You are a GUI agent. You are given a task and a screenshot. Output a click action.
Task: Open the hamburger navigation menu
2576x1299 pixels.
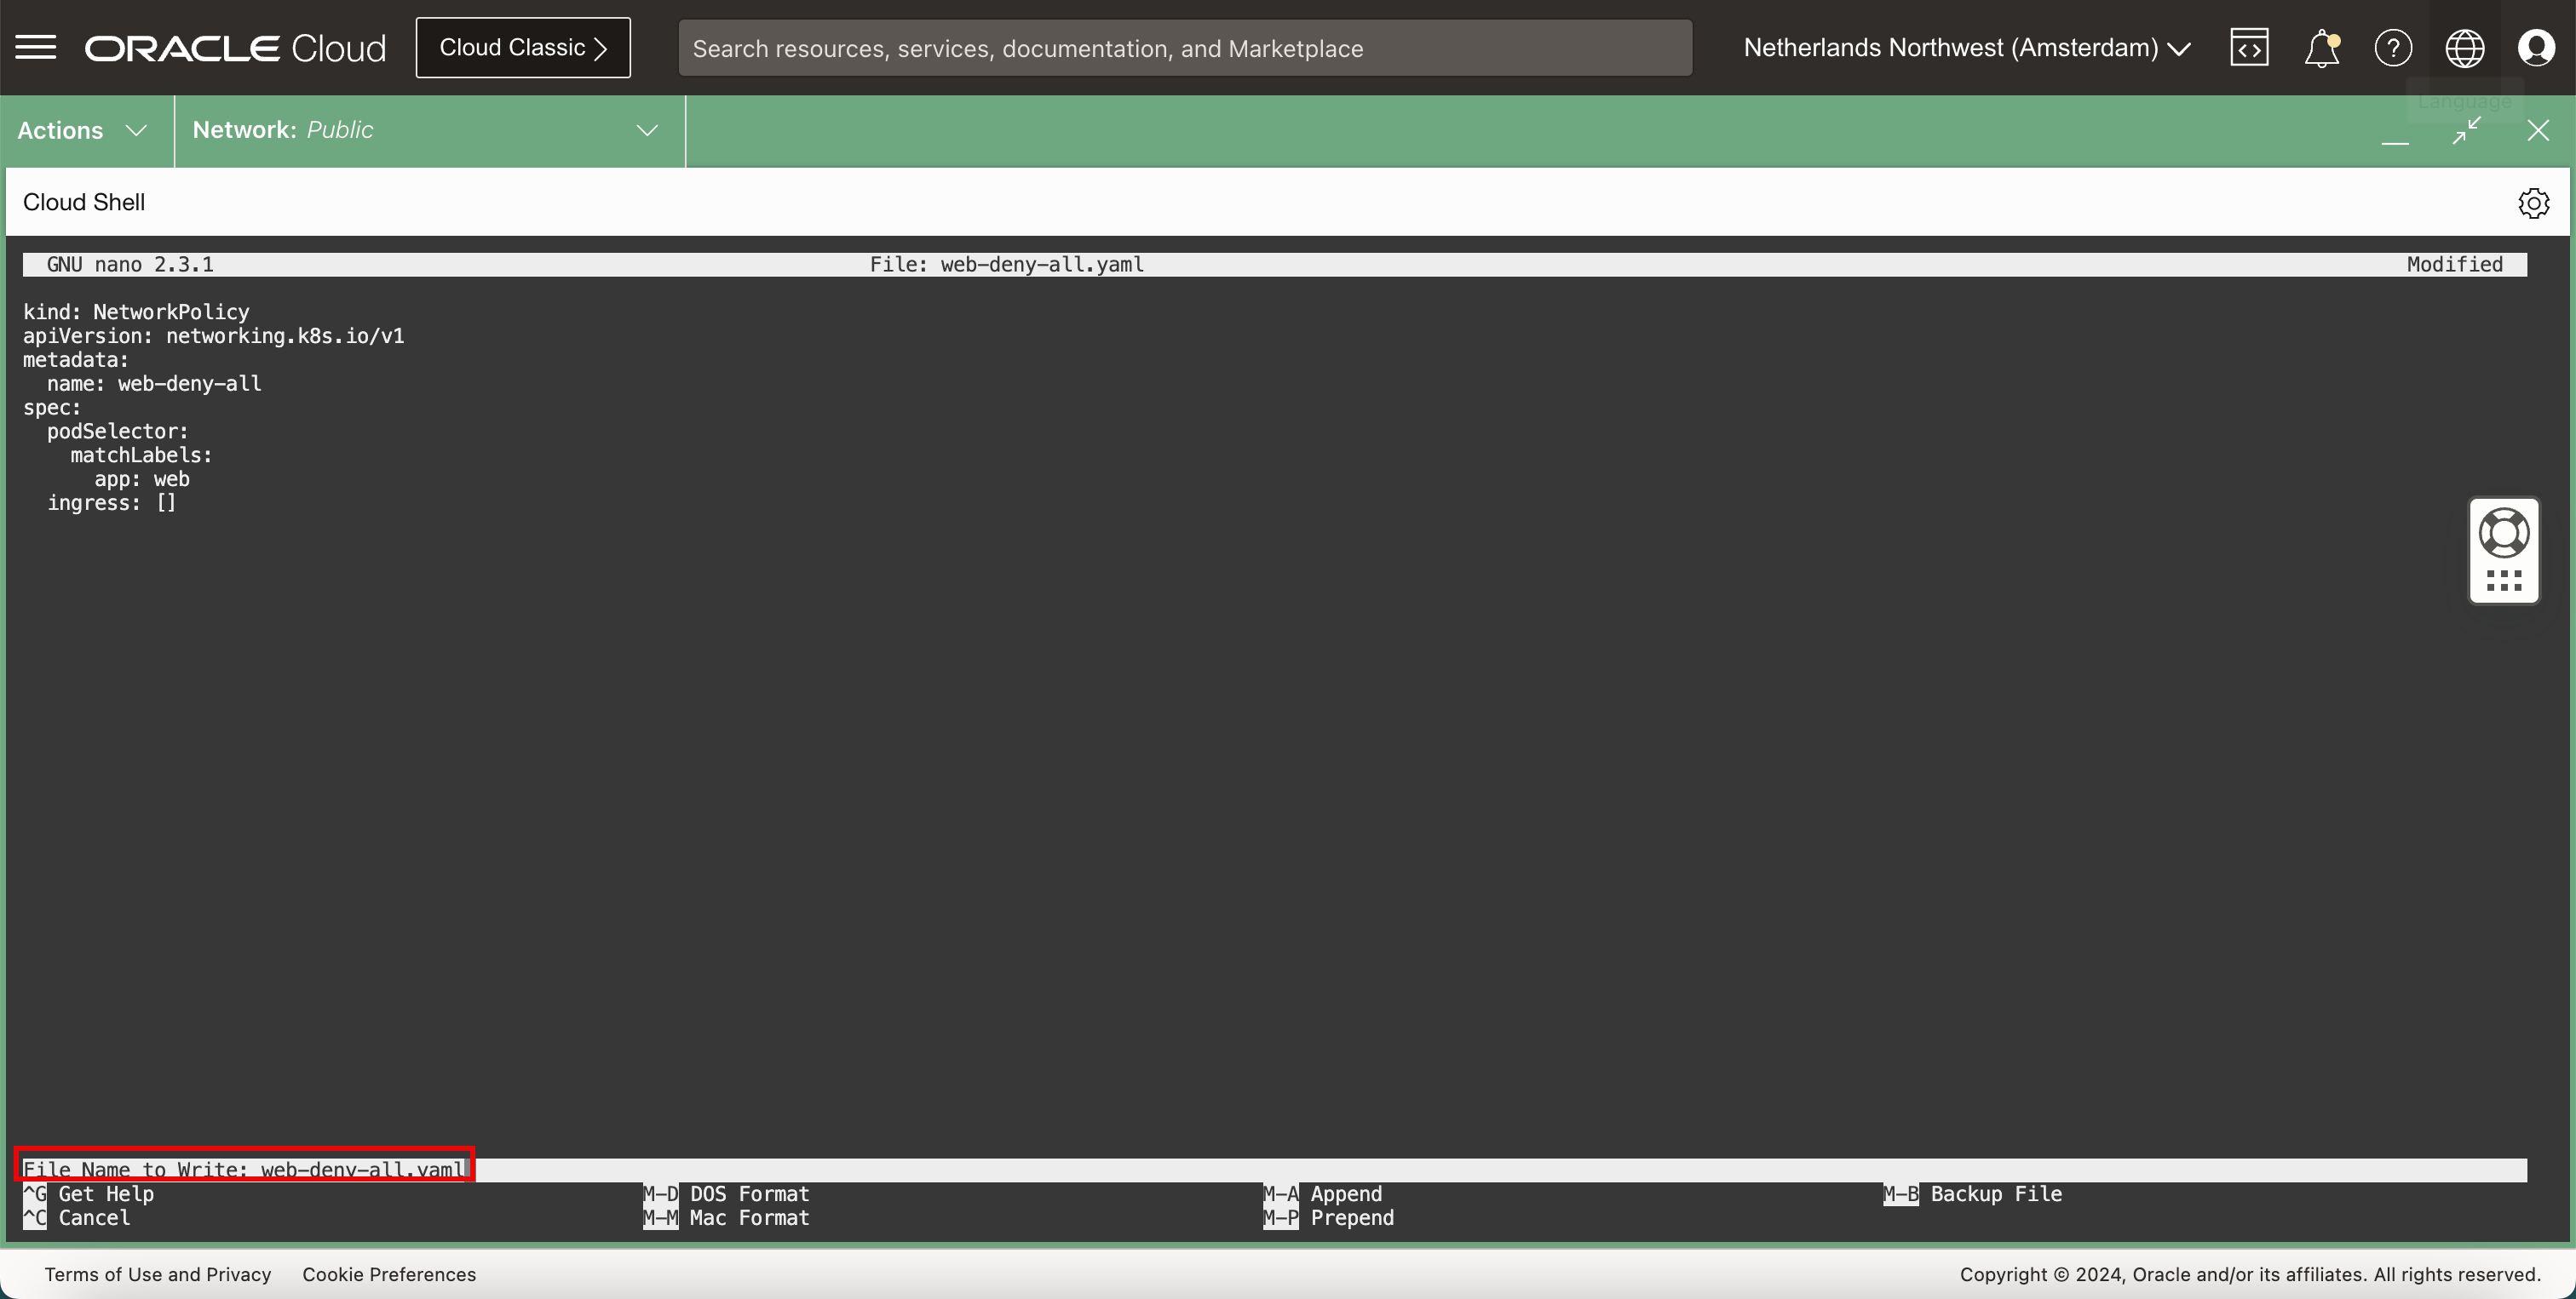pos(36,48)
